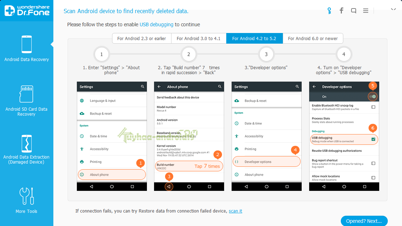Screen dimensions: 402x226
Task: Click the caption '3."Developer options"'
Action: (266, 68)
